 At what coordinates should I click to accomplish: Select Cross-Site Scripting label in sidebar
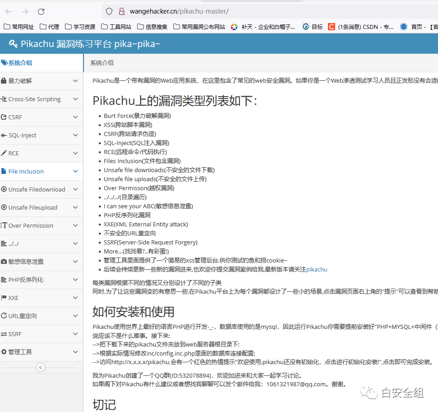point(35,99)
